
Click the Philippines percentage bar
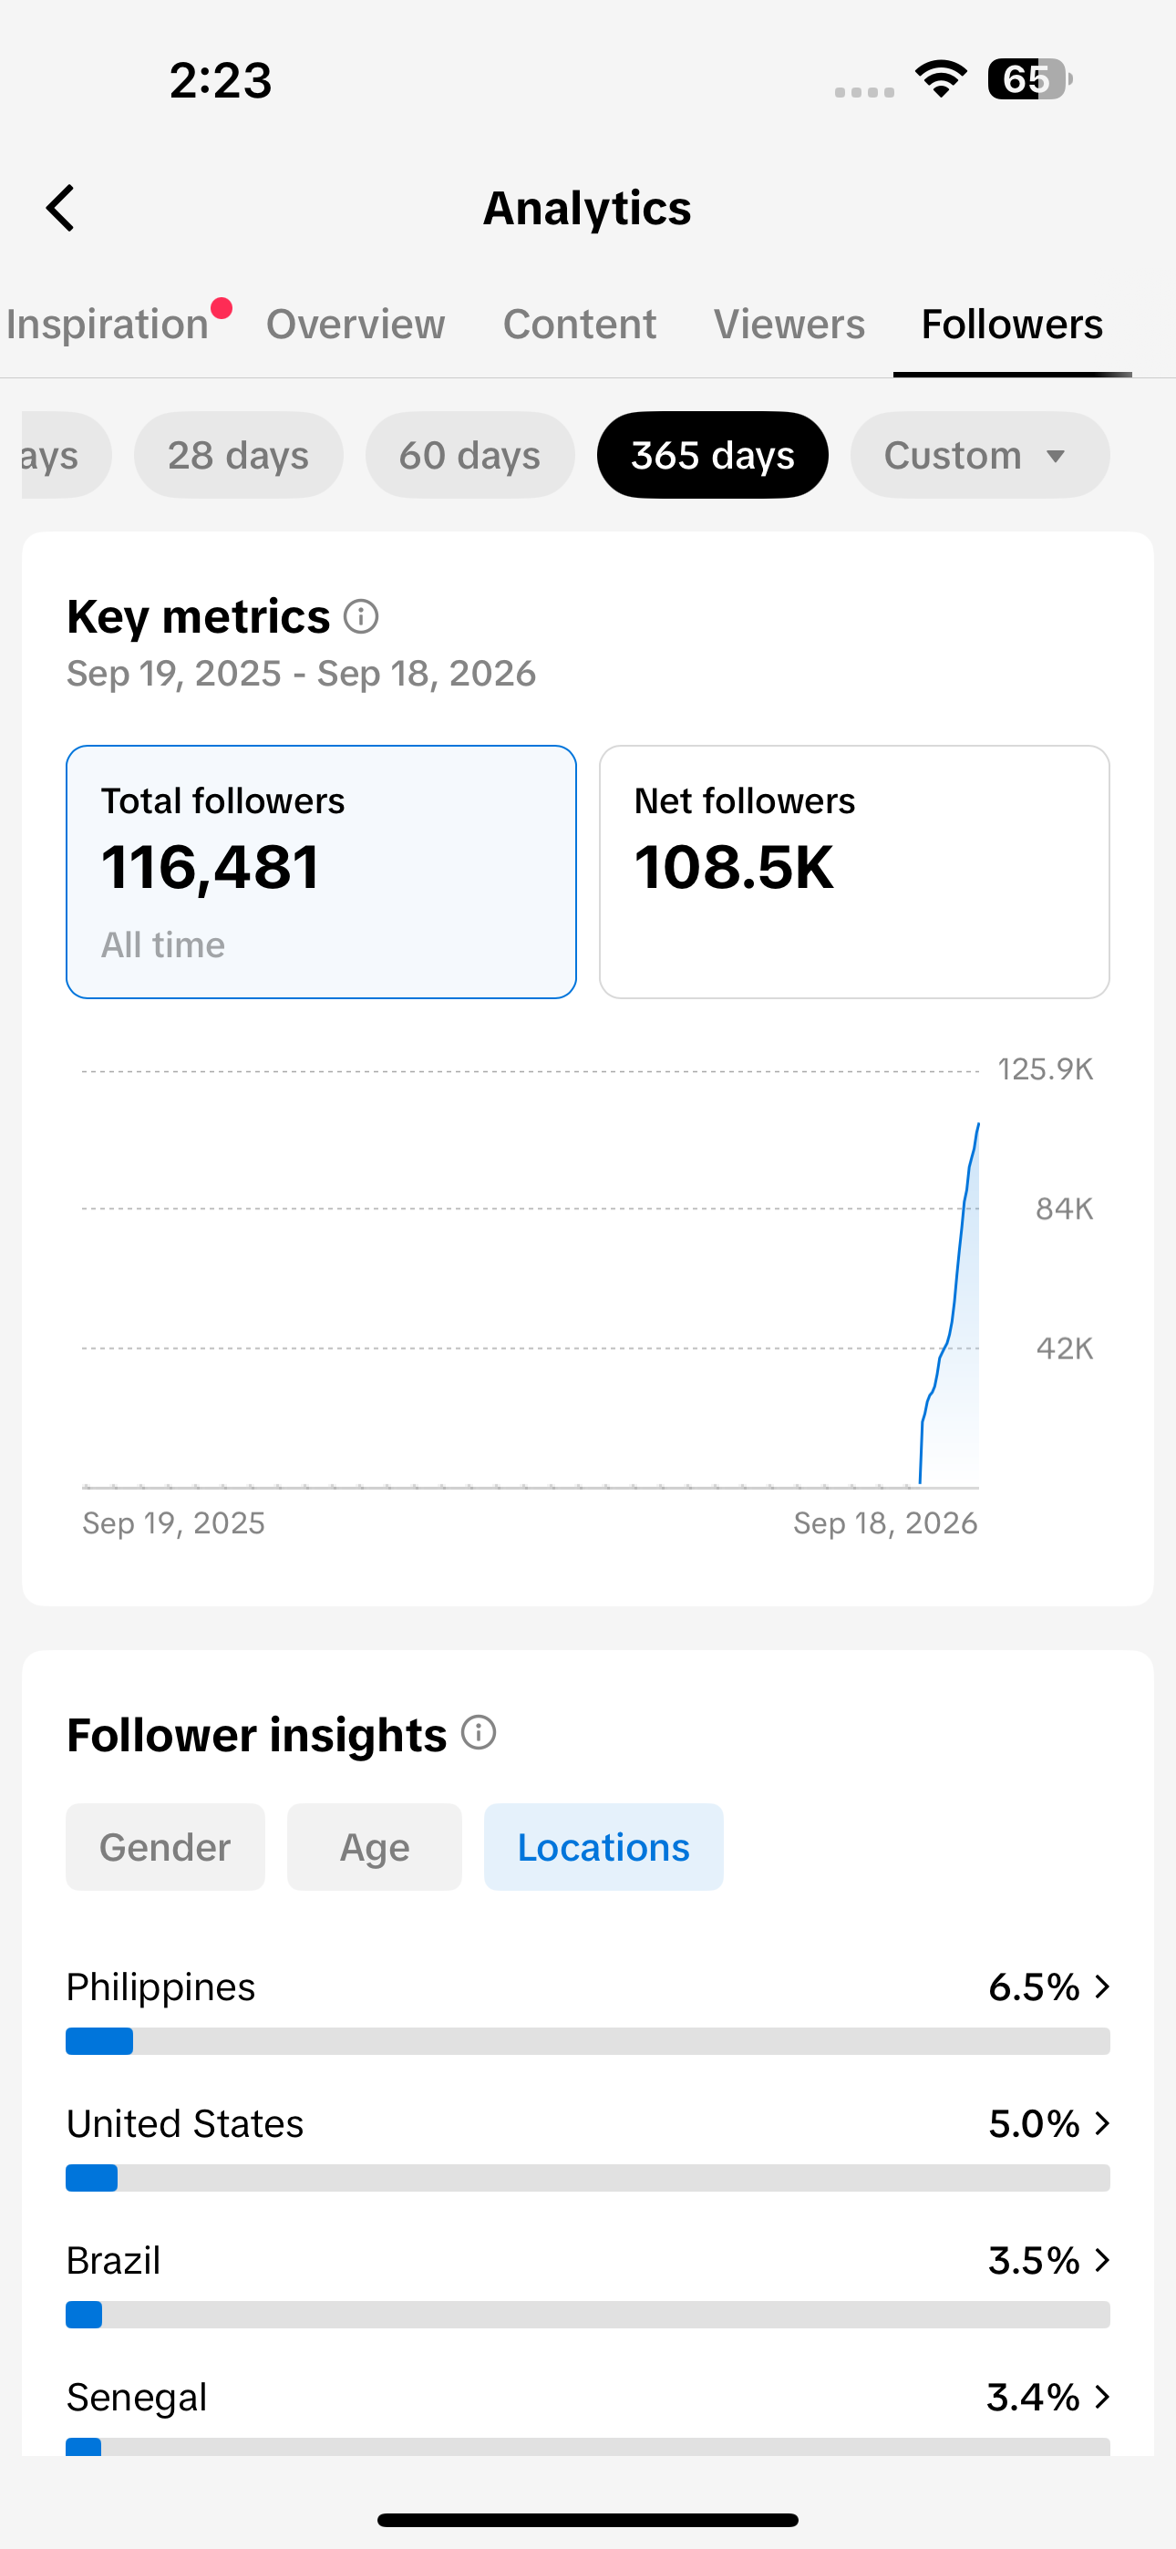tap(588, 2041)
